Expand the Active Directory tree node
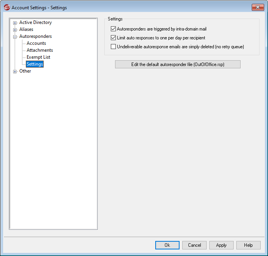Image resolution: width=268 pixels, height=256 pixels. [x=15, y=23]
